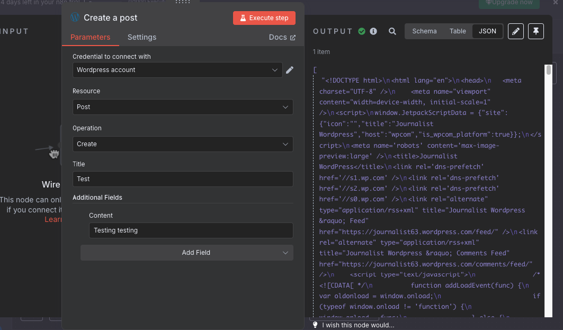Image resolution: width=563 pixels, height=330 pixels.
Task: Open the Docs link
Action: click(x=282, y=38)
